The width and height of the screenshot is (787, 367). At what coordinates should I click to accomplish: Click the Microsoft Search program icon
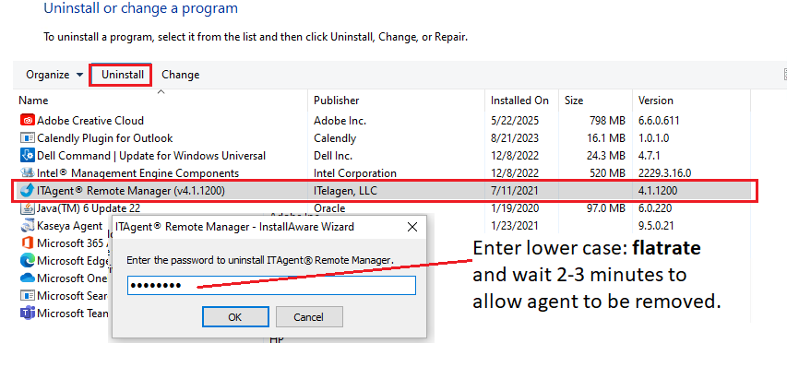(27, 295)
